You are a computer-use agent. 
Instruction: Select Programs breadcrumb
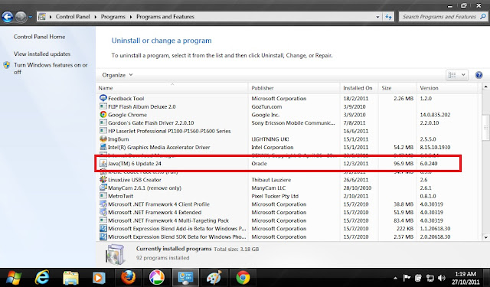(x=113, y=17)
